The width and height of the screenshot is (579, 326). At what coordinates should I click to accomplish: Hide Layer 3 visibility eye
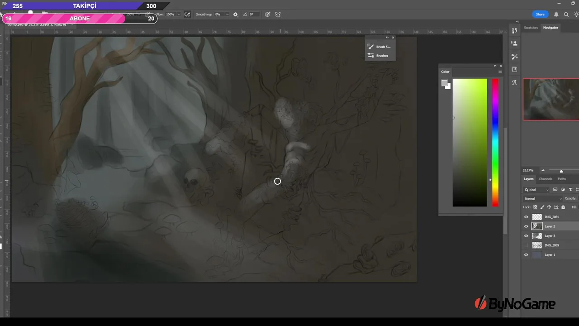click(526, 236)
